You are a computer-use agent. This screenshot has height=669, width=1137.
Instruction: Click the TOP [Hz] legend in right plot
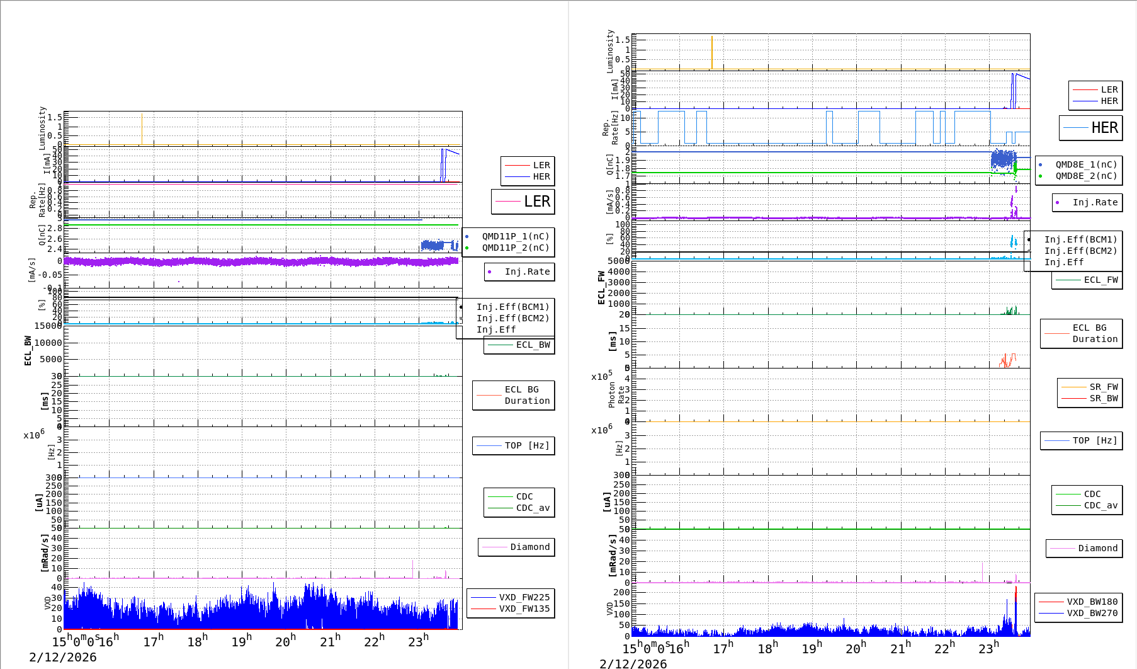coord(1081,440)
